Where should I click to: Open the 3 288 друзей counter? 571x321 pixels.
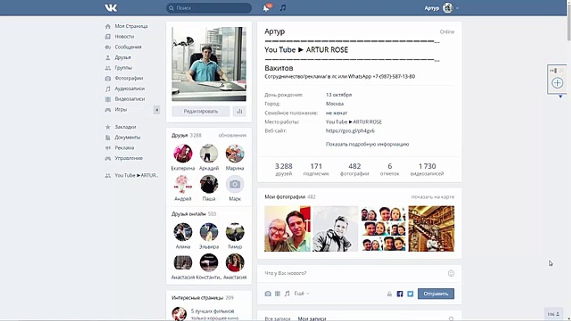283,169
